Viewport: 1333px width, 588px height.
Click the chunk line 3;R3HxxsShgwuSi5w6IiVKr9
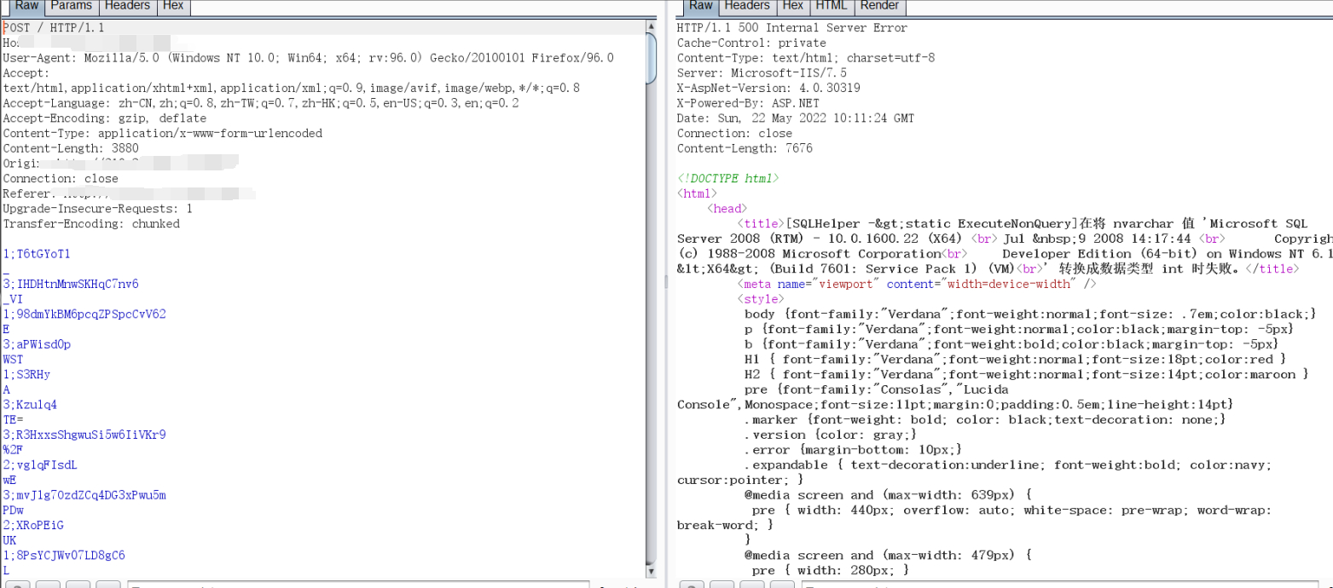pyautogui.click(x=84, y=435)
